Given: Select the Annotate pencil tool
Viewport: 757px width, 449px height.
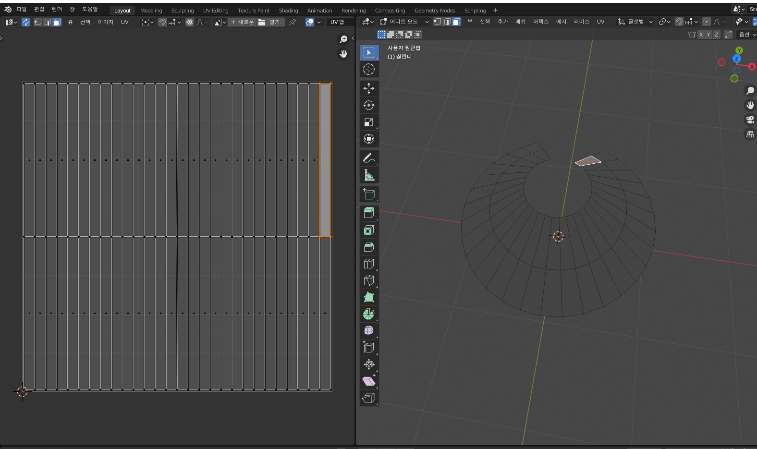Looking at the screenshot, I should pos(369,158).
